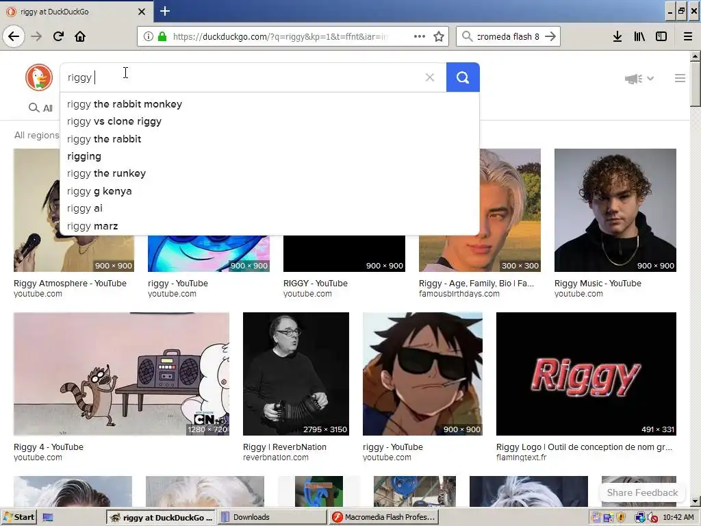The image size is (701, 526).
Task: Click the page scrollbar up arrow
Action: (696, 56)
